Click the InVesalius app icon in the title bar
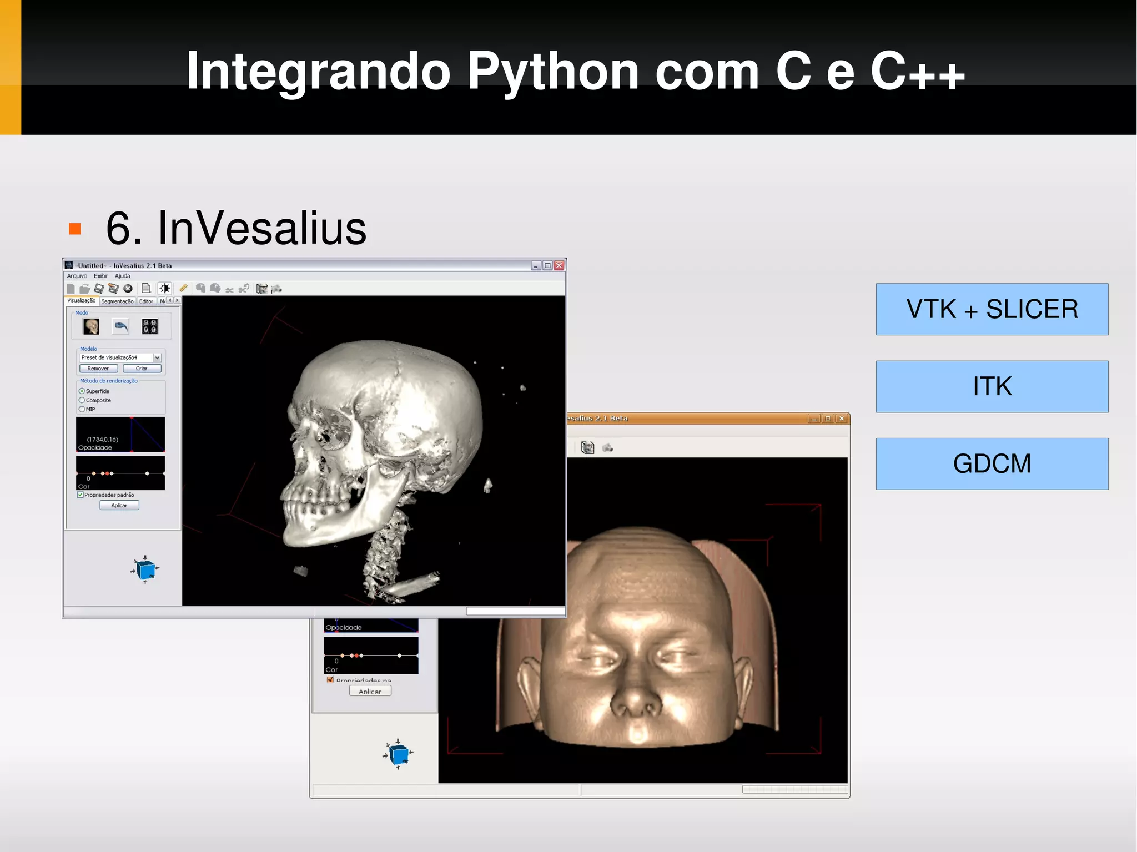The height and width of the screenshot is (852, 1137). click(x=69, y=265)
